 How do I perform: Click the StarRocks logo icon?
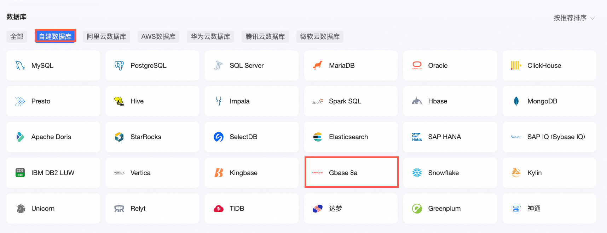click(x=119, y=137)
